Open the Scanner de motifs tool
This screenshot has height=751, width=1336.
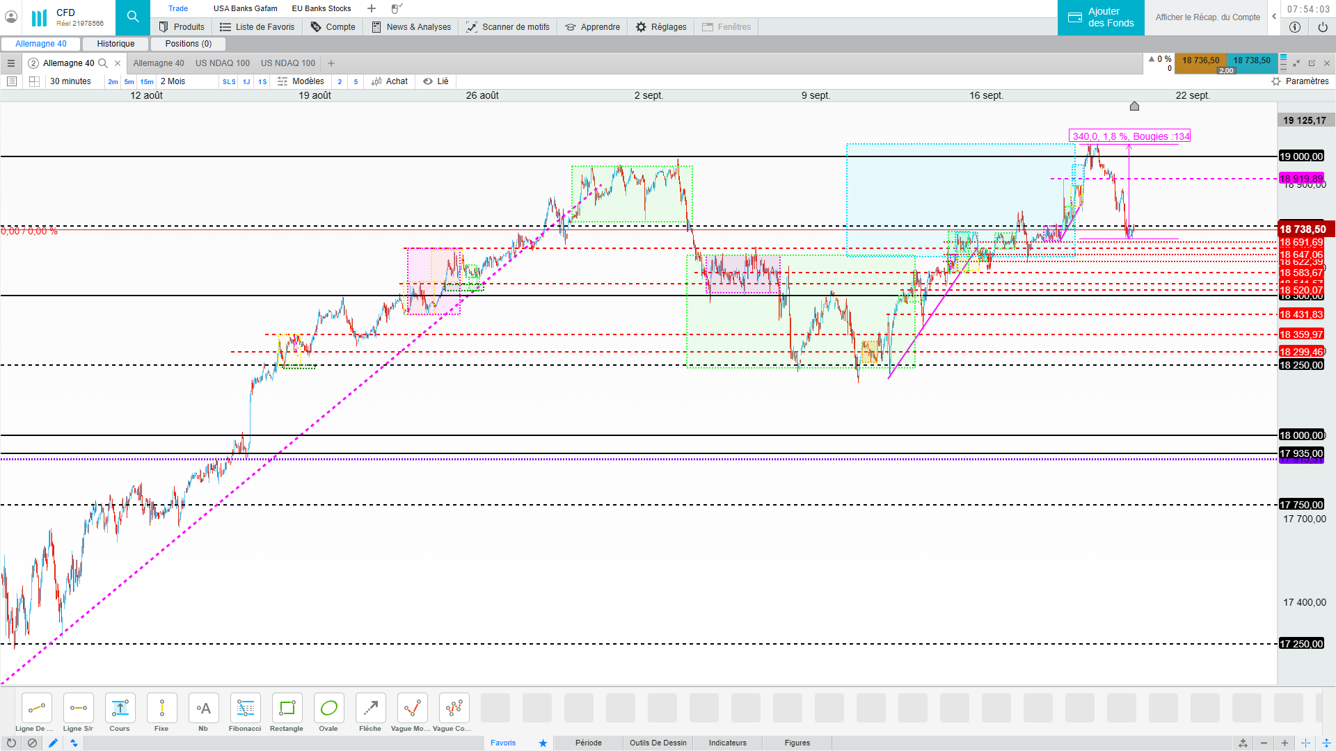[x=508, y=27]
